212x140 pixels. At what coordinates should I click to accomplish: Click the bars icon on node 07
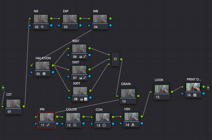(x=81, y=78)
